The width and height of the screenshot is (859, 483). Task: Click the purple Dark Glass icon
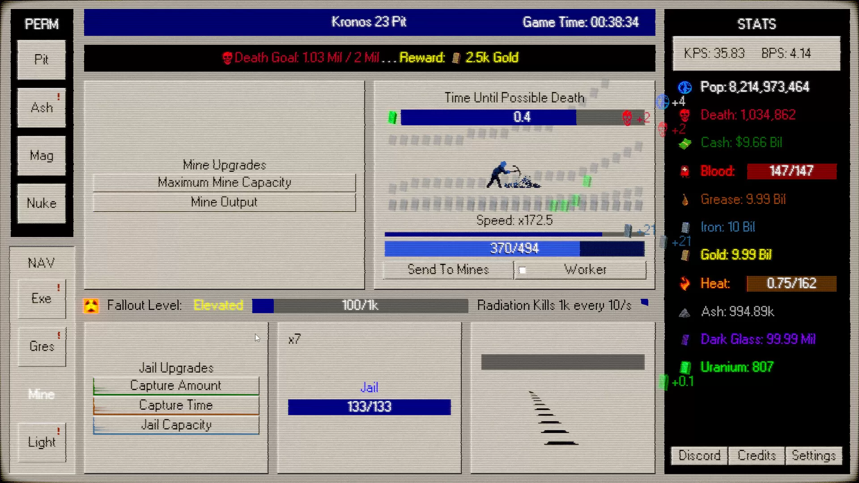pos(685,339)
